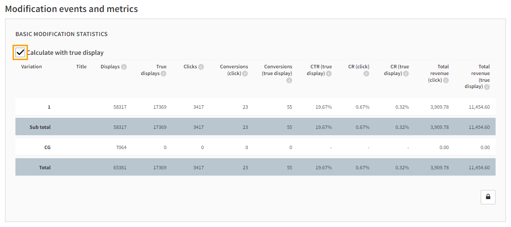The image size is (511, 227).
Task: Click the Sub total row label
Action: click(x=40, y=127)
